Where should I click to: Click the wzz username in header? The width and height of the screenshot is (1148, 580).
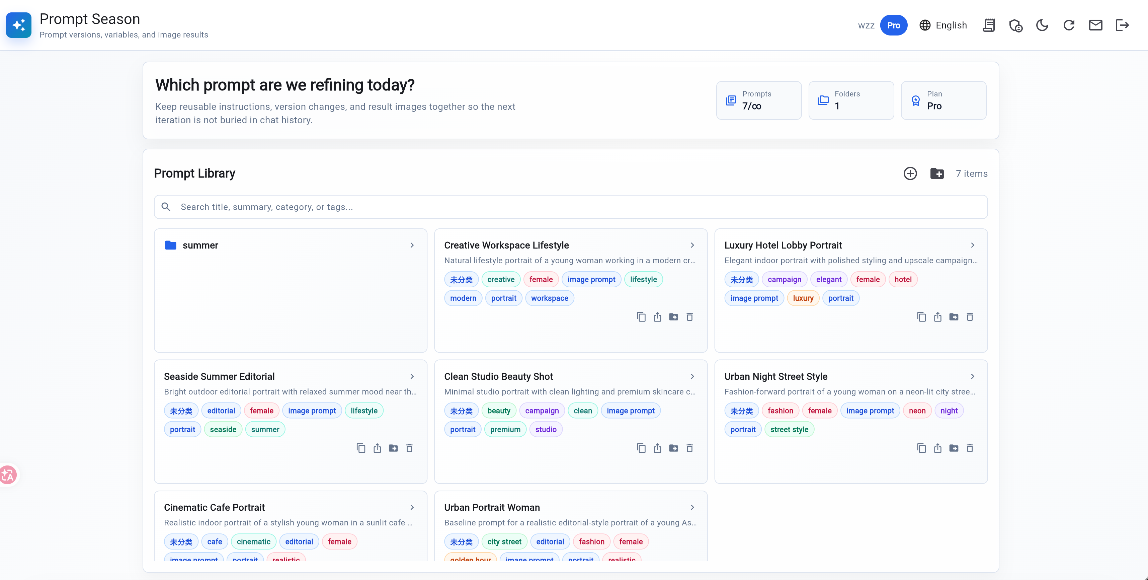coord(866,26)
